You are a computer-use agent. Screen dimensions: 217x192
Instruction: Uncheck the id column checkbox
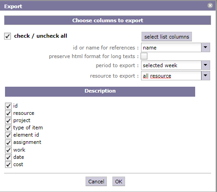click(x=8, y=106)
